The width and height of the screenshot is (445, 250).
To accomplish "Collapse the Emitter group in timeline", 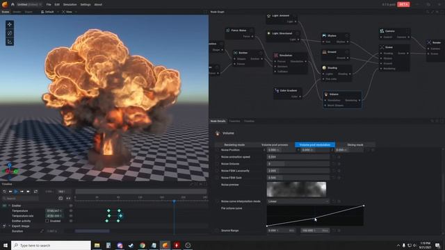I will pyautogui.click(x=9, y=206).
